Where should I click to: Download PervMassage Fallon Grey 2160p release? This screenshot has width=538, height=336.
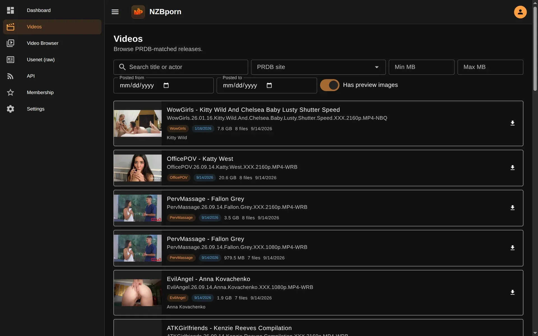513,208
